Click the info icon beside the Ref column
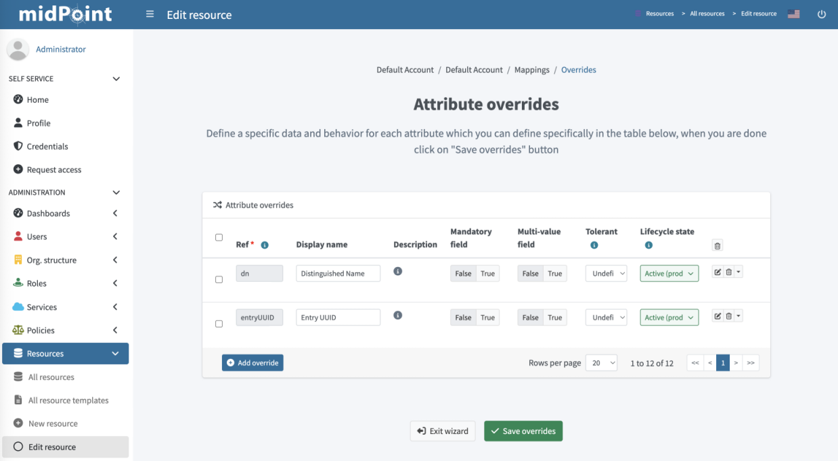838x461 pixels. (x=264, y=245)
